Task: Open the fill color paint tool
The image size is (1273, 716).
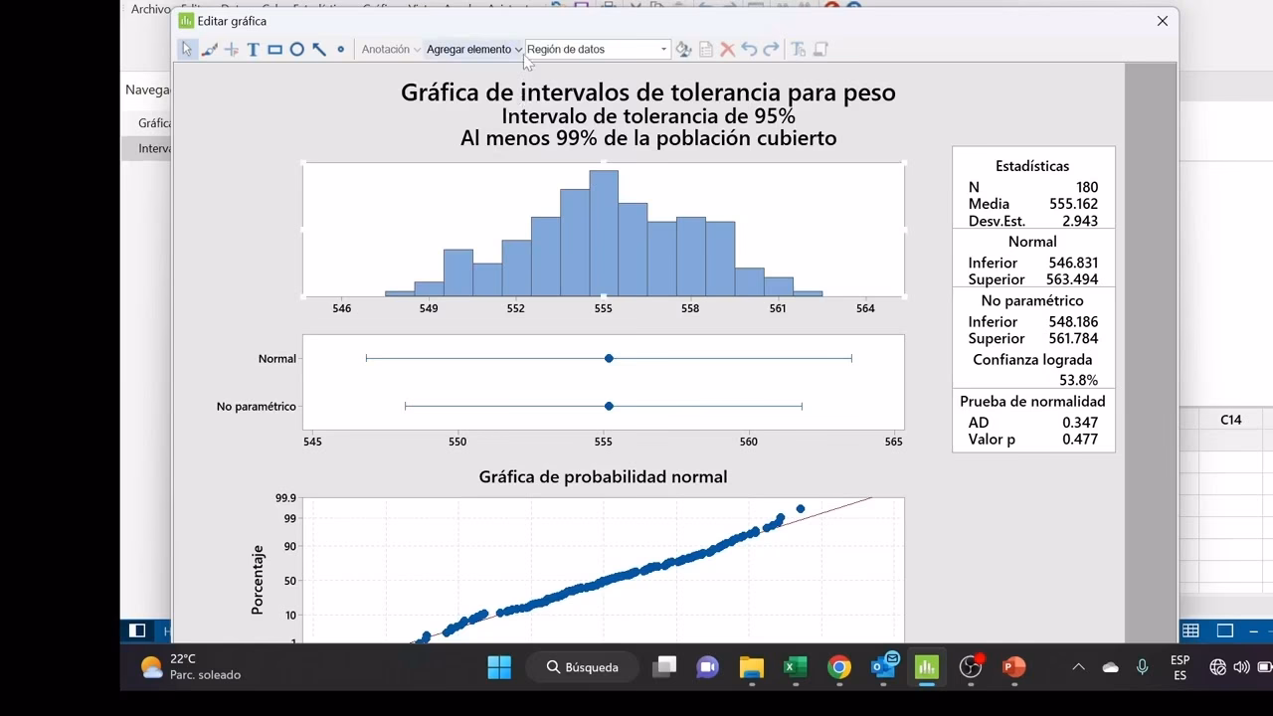Action: click(682, 49)
